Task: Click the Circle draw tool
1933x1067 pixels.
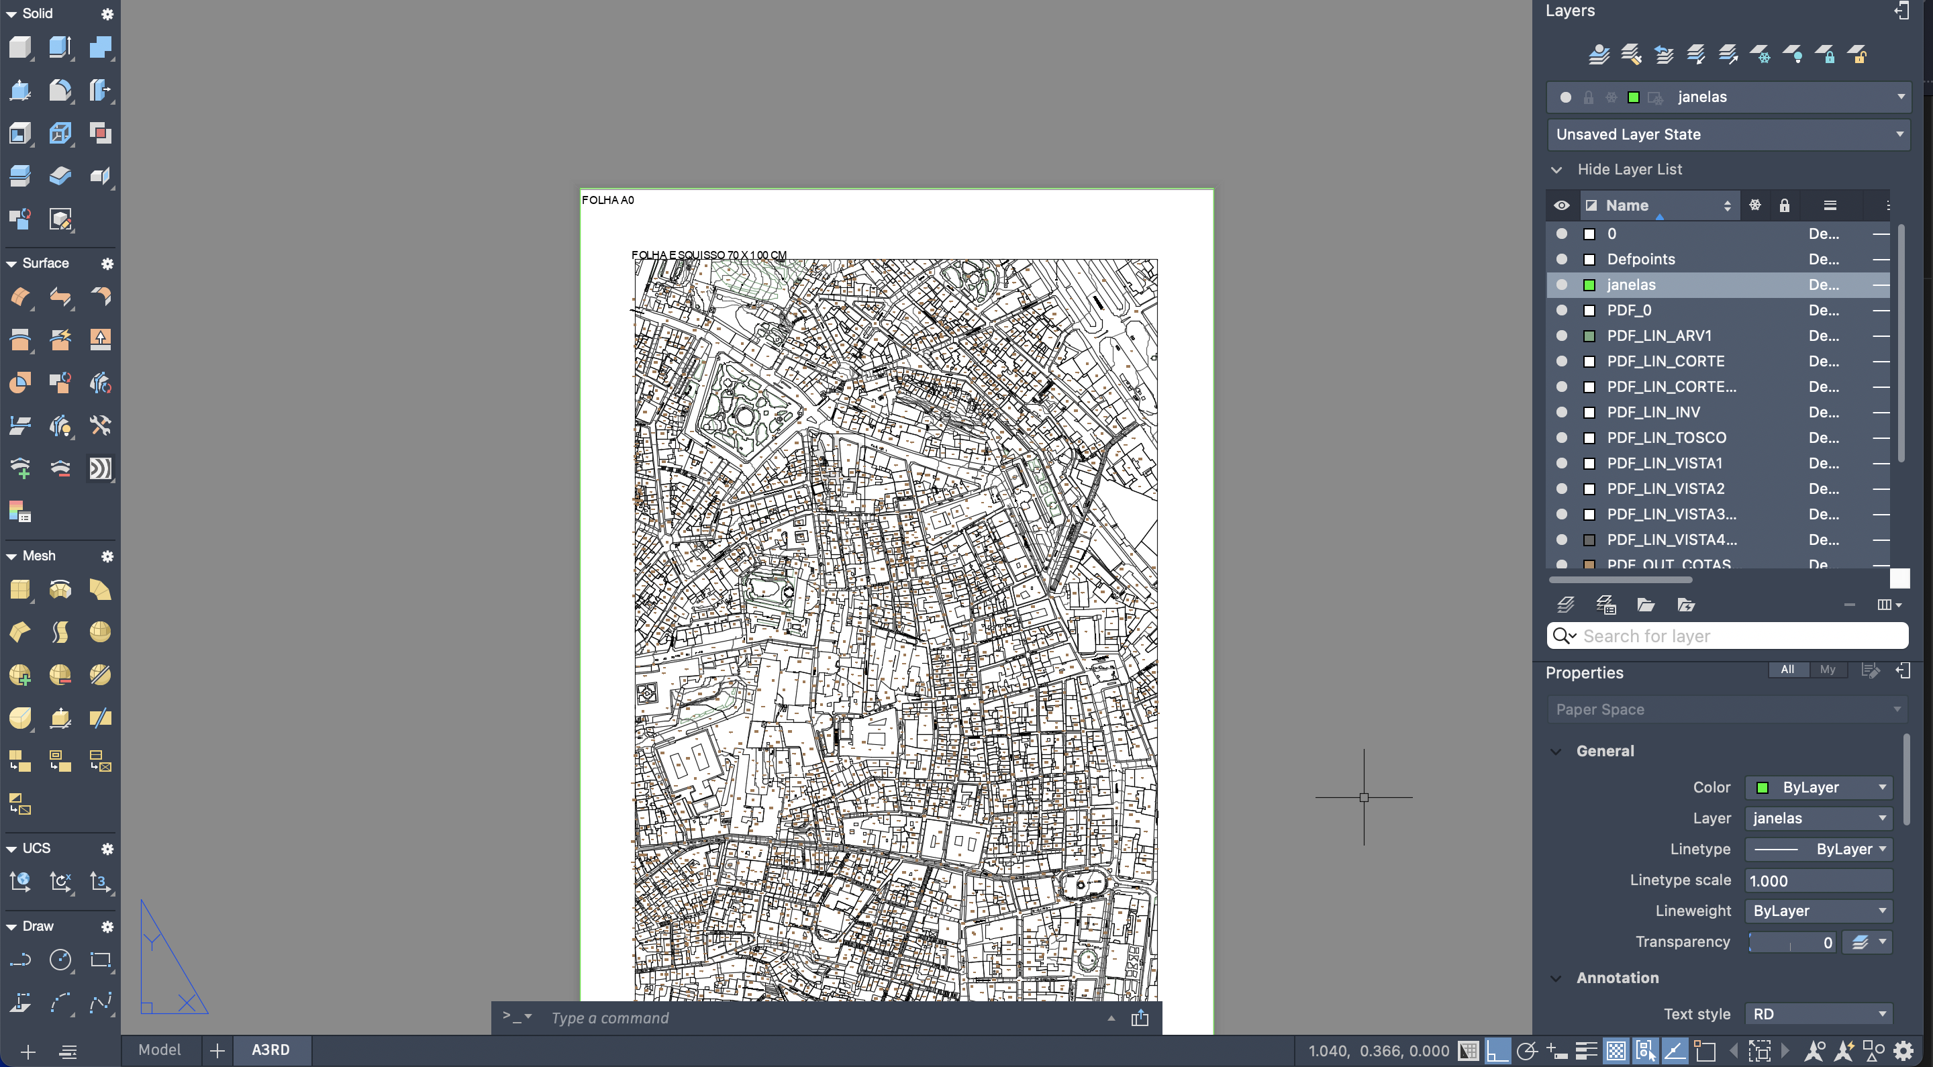Action: tap(60, 960)
